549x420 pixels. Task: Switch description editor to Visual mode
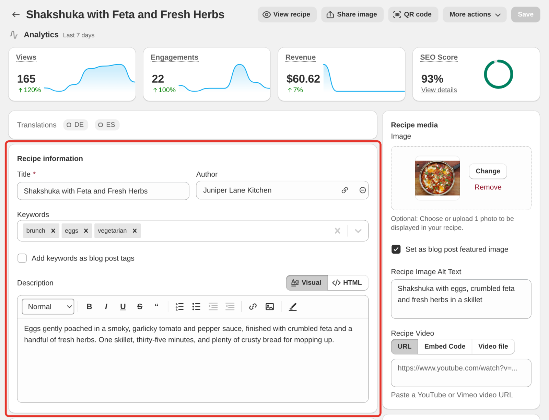point(307,283)
